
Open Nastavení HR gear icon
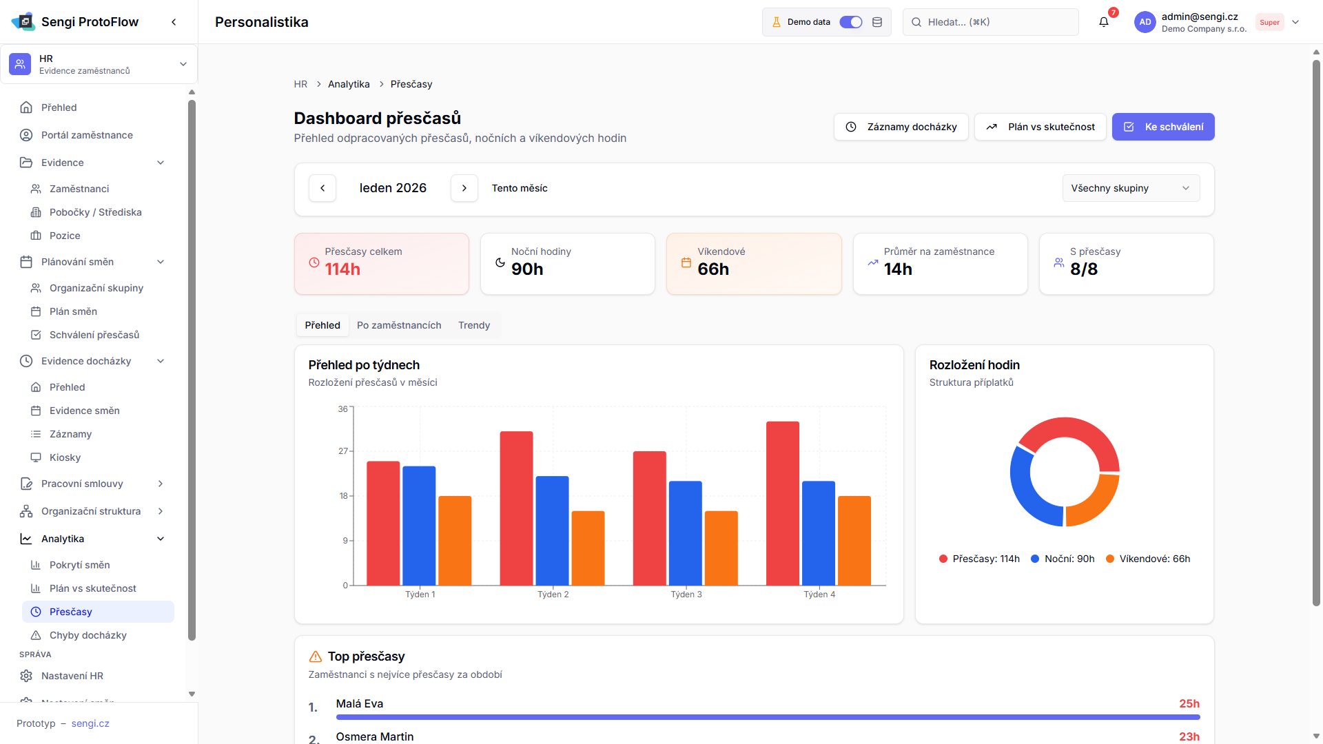click(x=26, y=676)
